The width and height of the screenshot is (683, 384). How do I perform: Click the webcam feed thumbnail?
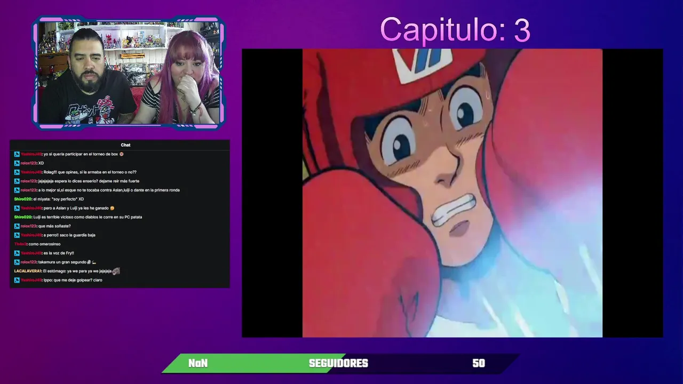[x=129, y=73]
